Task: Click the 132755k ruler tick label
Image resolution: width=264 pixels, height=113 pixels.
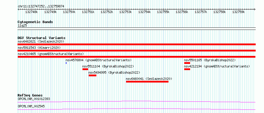Action: click(163, 12)
